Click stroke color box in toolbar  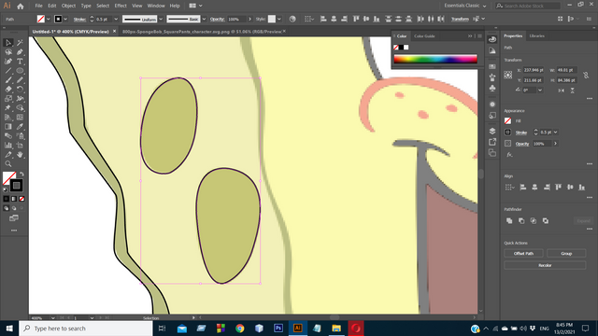pos(16,186)
